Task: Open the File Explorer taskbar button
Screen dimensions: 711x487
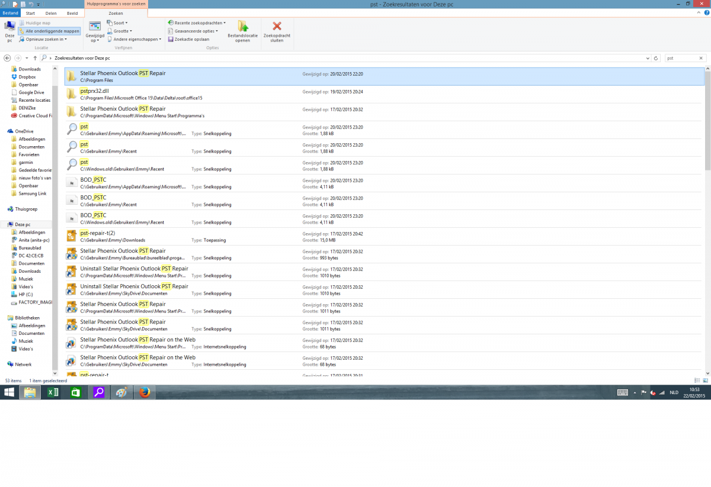Action: coord(30,392)
